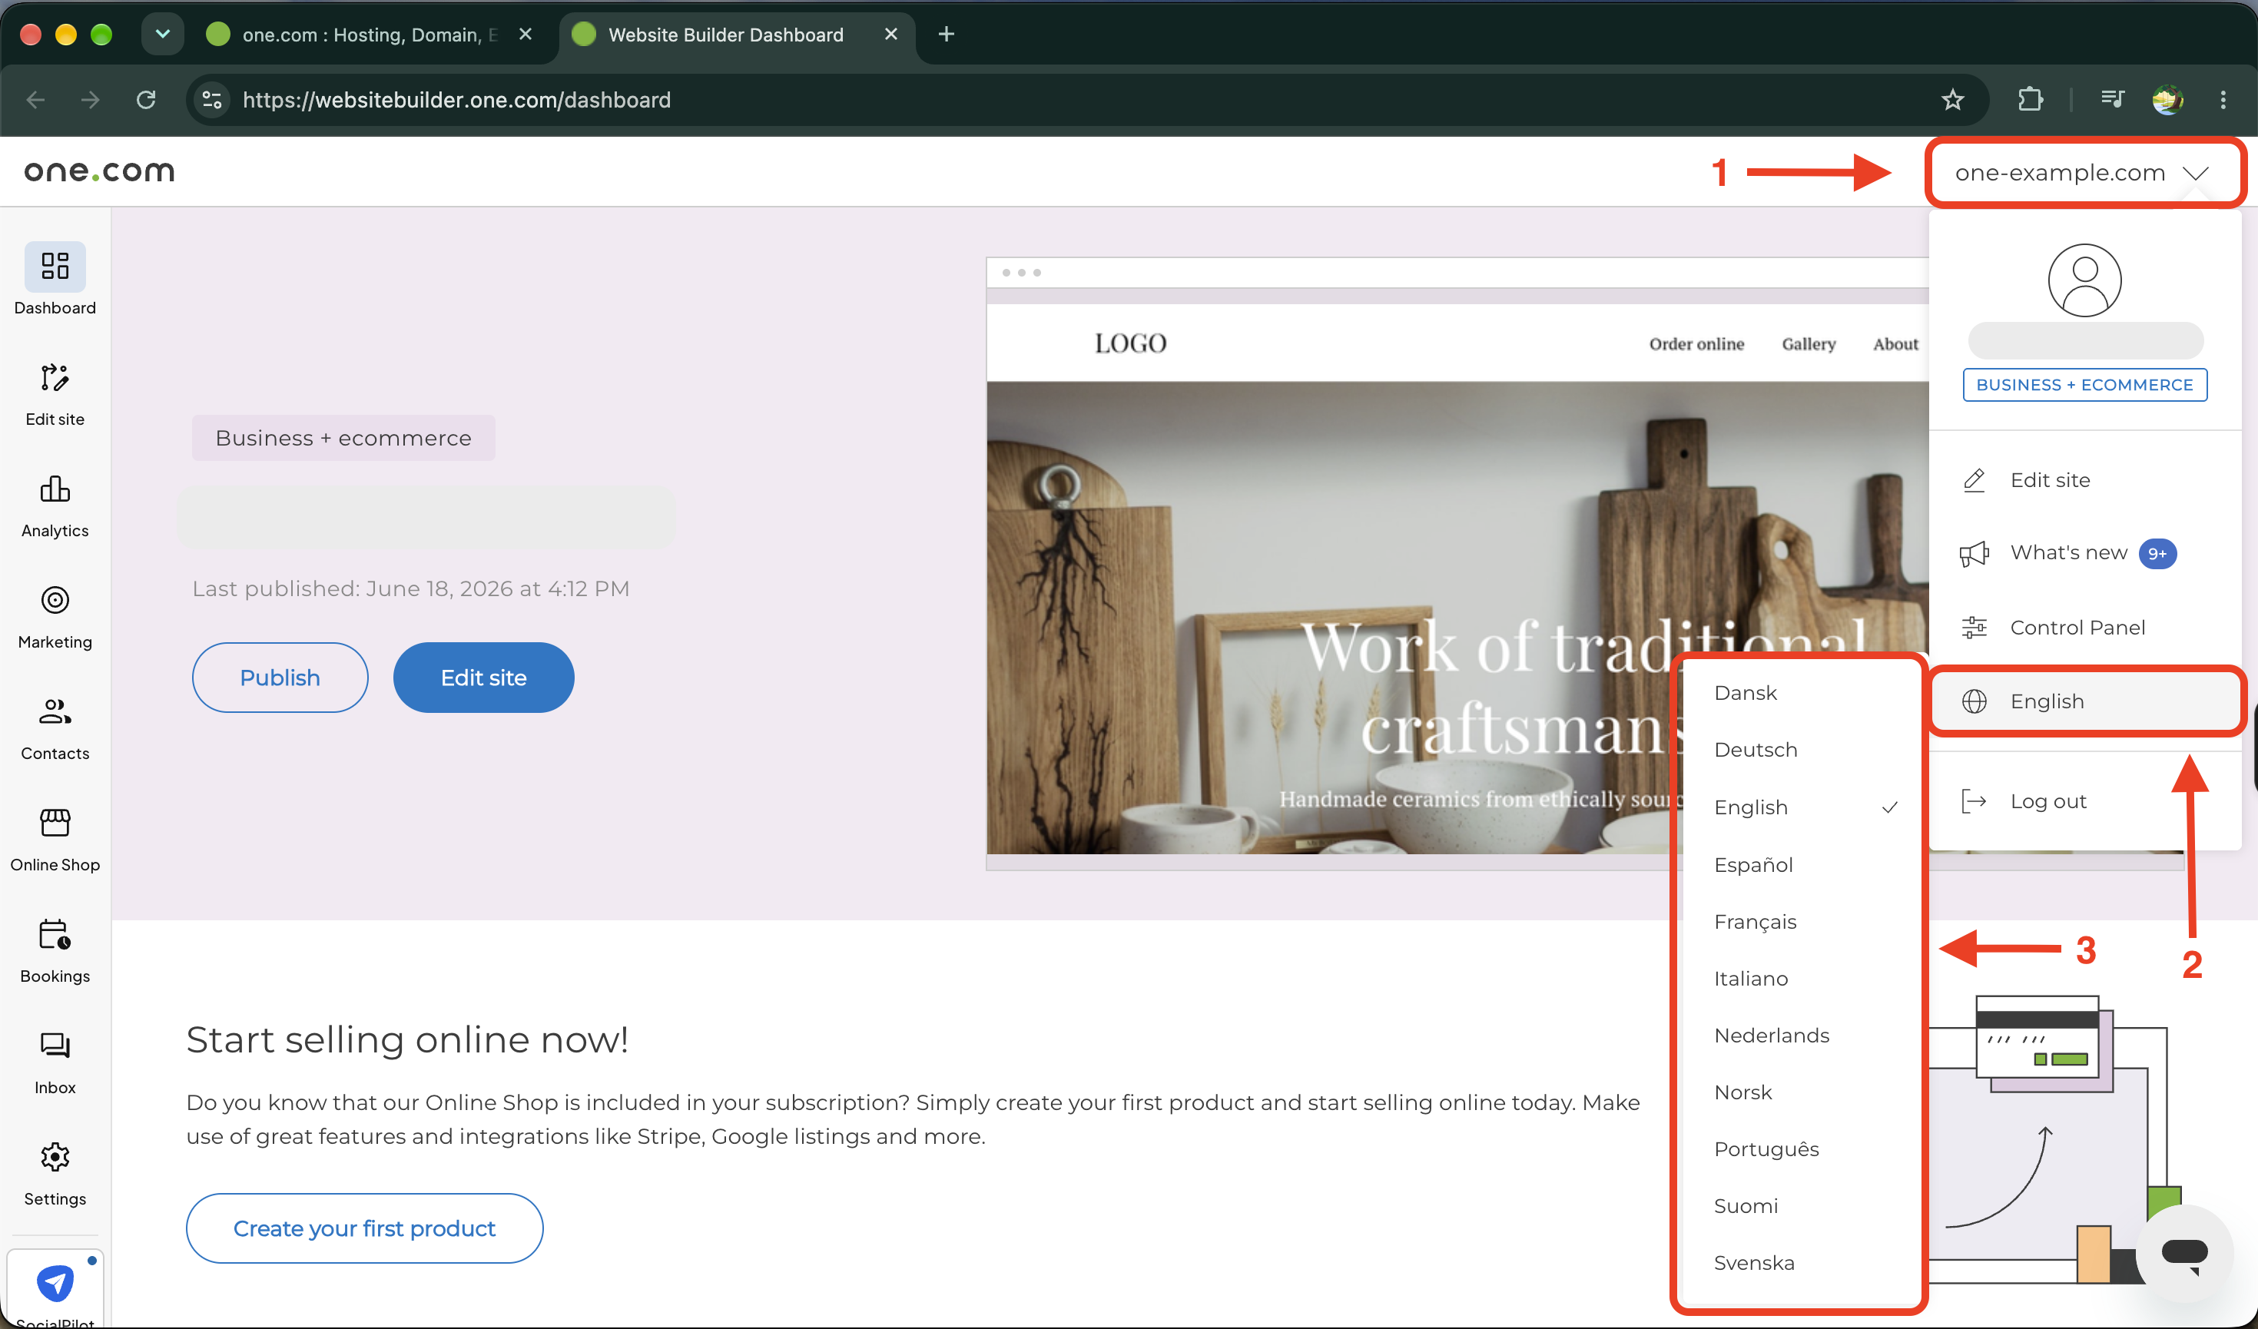Select Deutsch language
Screen dimensions: 2258x1329
[1799, 750]
